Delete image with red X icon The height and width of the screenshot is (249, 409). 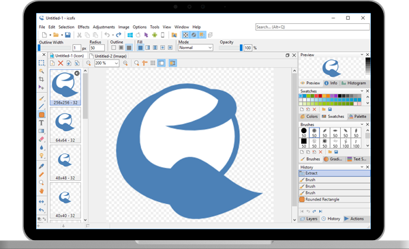point(61,63)
